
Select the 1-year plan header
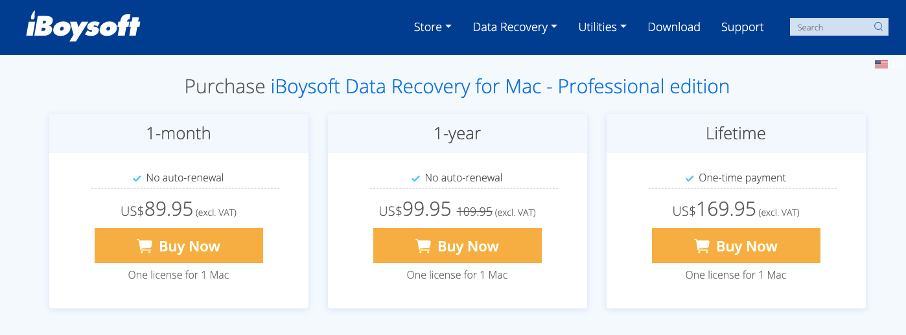tap(458, 133)
